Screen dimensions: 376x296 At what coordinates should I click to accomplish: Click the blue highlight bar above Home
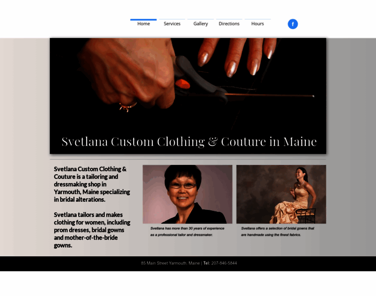coord(143,20)
